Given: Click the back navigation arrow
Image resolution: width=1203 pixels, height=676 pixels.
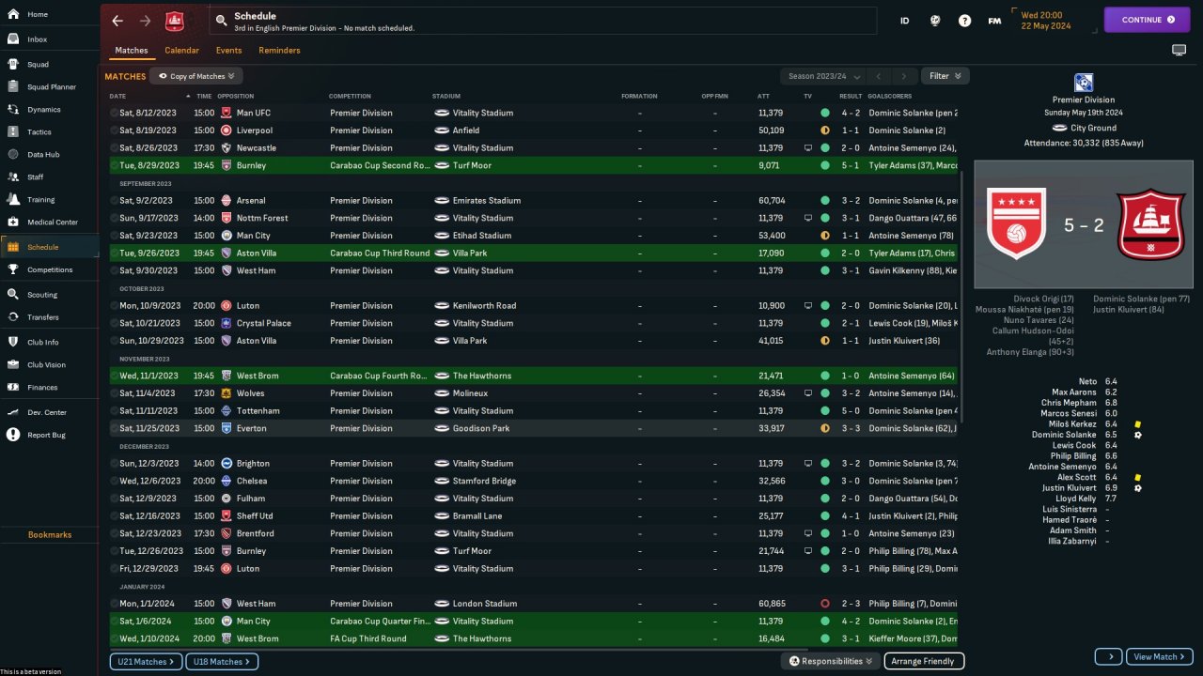Looking at the screenshot, I should click(x=117, y=21).
